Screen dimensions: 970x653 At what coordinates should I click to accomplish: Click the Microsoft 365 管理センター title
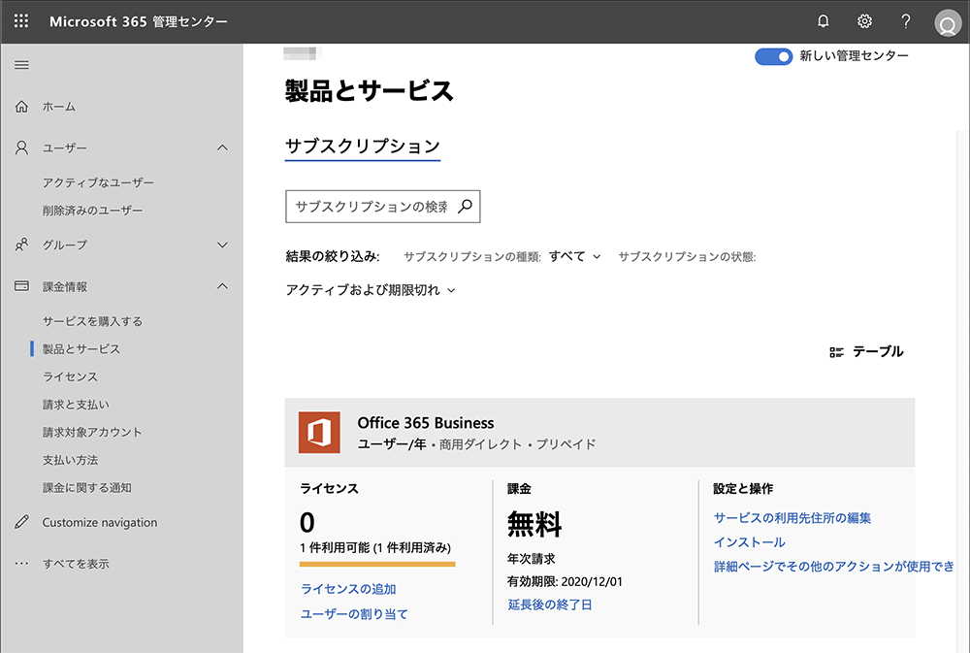139,21
